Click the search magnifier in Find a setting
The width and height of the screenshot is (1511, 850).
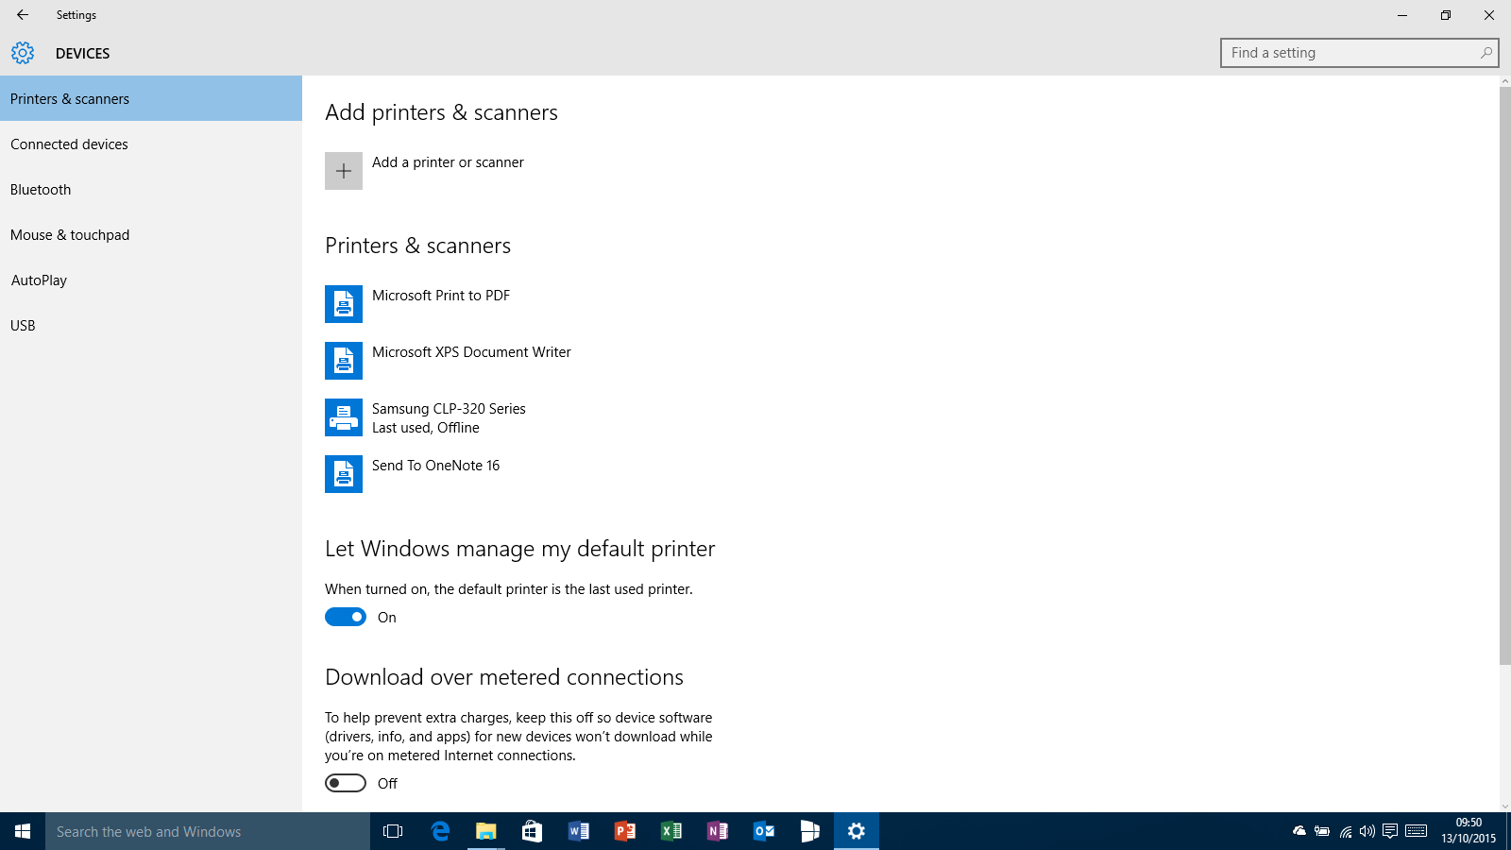pyautogui.click(x=1486, y=53)
